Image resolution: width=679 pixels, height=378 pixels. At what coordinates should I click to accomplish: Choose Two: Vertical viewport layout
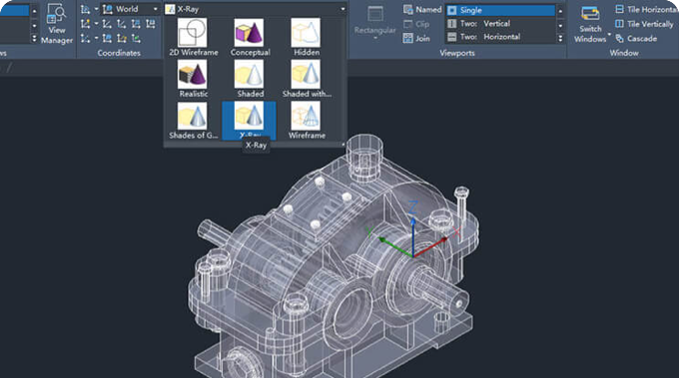tap(500, 23)
